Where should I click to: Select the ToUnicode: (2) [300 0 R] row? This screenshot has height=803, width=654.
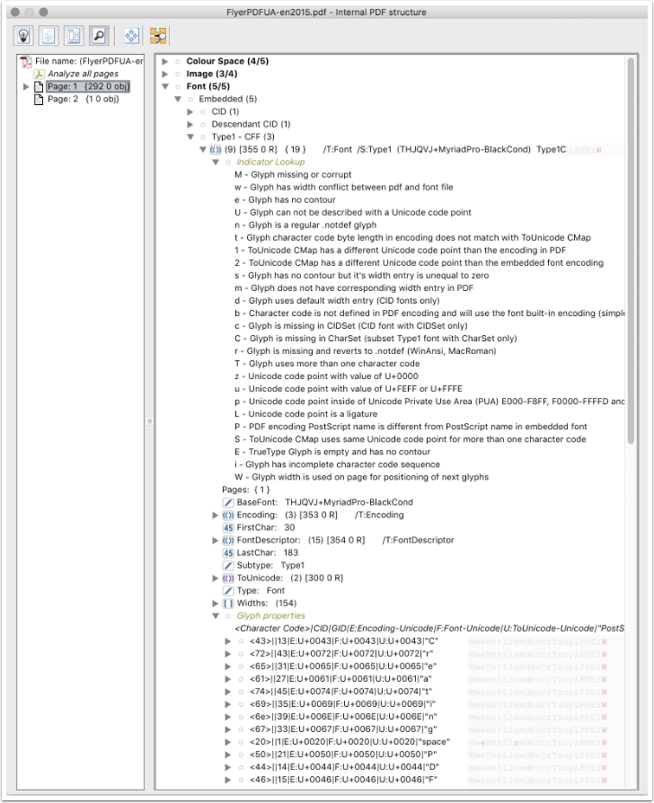point(290,578)
